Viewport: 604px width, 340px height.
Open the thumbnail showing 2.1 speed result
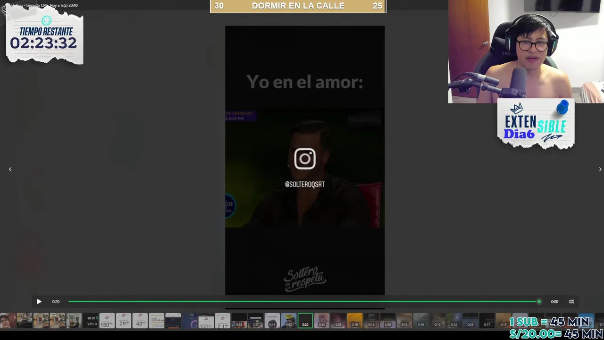click(222, 321)
